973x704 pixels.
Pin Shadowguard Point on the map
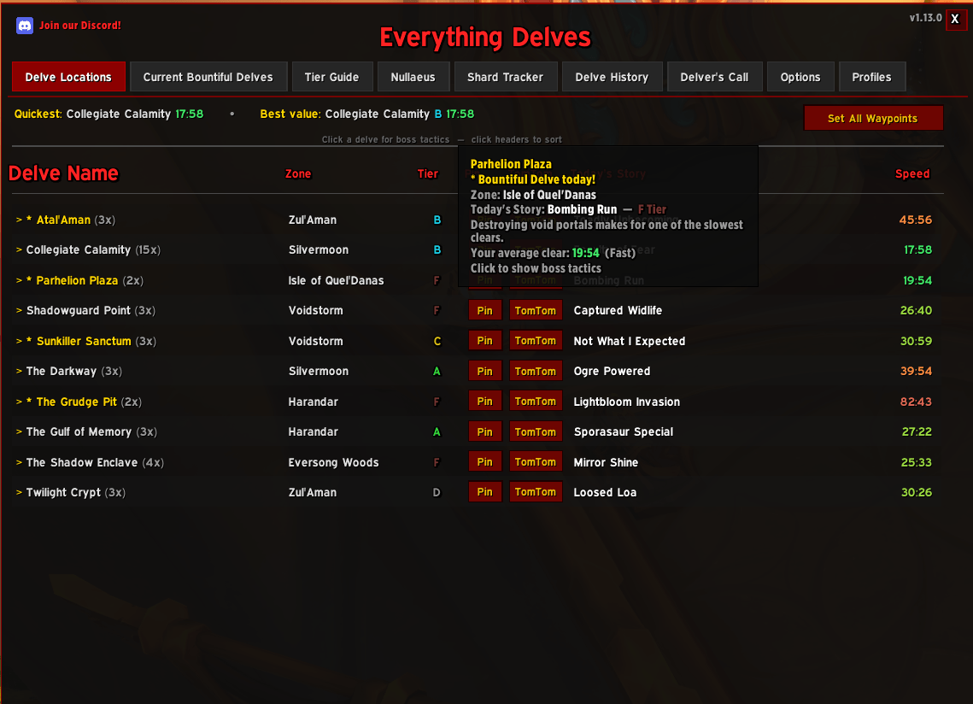[x=484, y=310]
